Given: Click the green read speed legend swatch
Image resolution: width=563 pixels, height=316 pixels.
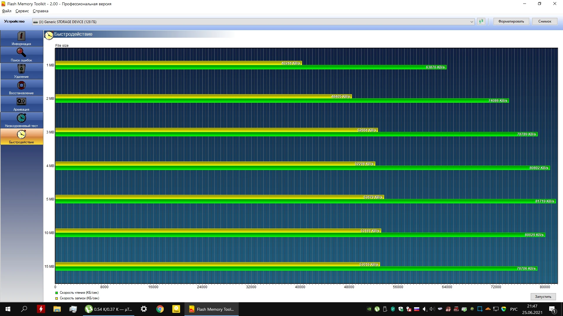Looking at the screenshot, I should (x=57, y=293).
